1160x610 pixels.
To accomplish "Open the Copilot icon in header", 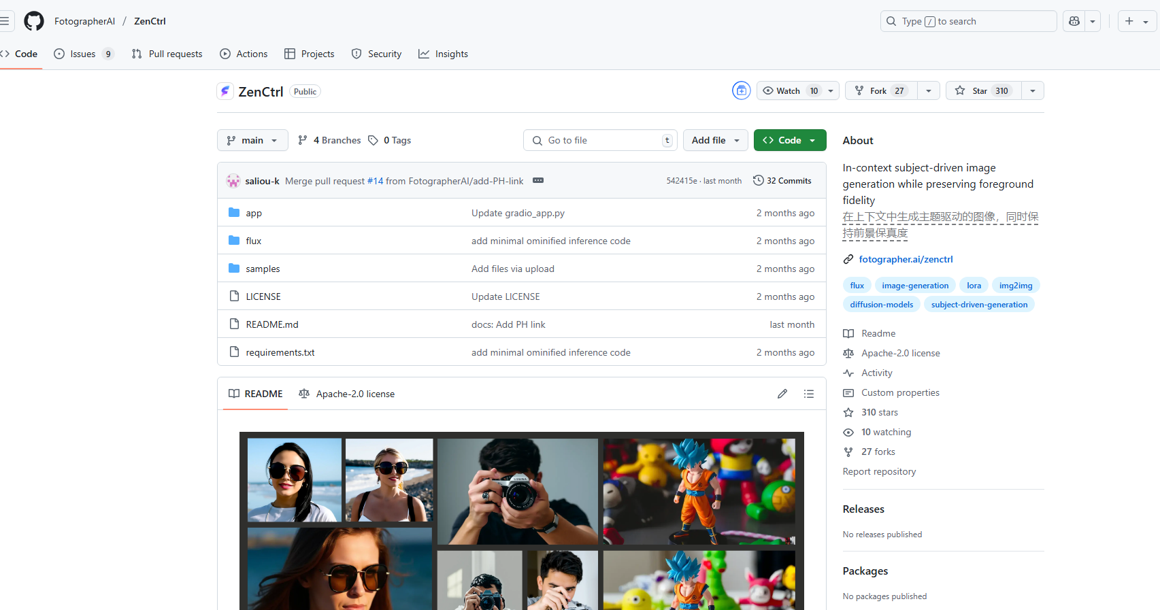I will click(x=1074, y=21).
